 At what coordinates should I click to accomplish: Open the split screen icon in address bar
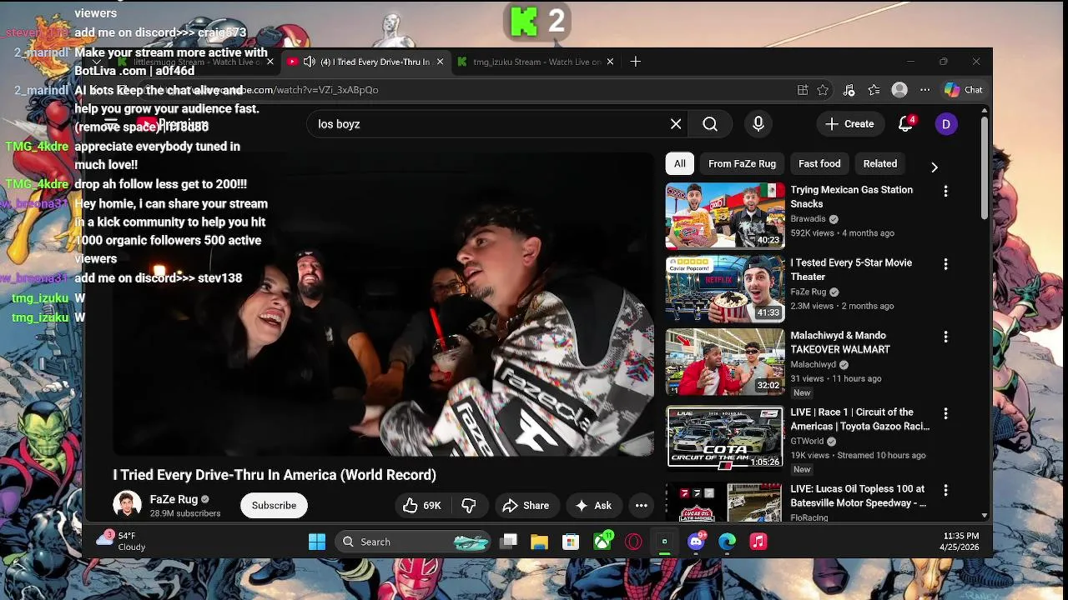pos(803,90)
